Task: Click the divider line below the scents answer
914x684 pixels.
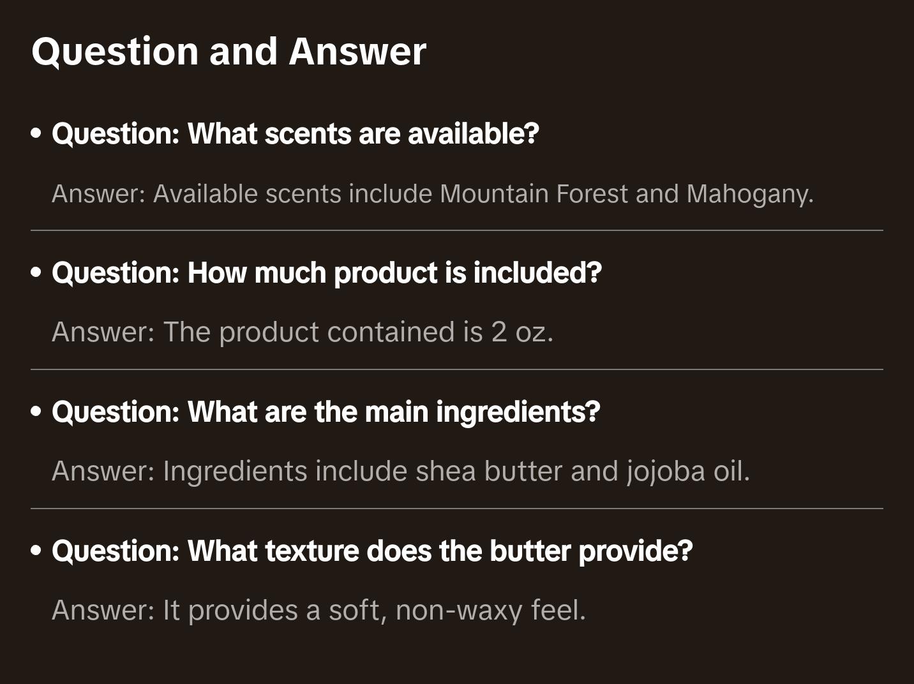Action: [457, 230]
